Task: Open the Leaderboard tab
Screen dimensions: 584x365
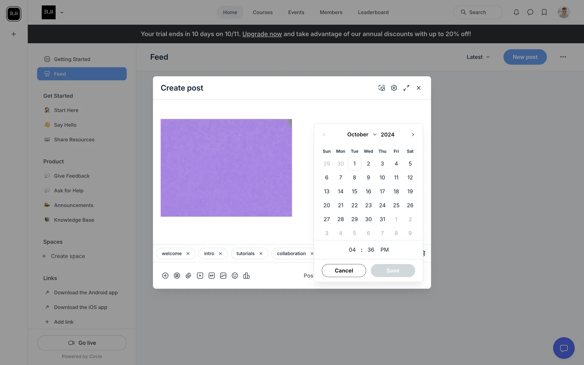Action: click(x=373, y=12)
